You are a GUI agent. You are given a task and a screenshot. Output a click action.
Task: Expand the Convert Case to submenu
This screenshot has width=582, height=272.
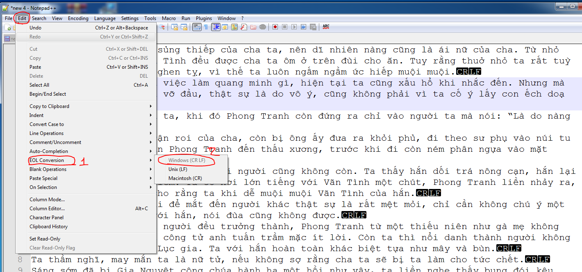pyautogui.click(x=47, y=124)
